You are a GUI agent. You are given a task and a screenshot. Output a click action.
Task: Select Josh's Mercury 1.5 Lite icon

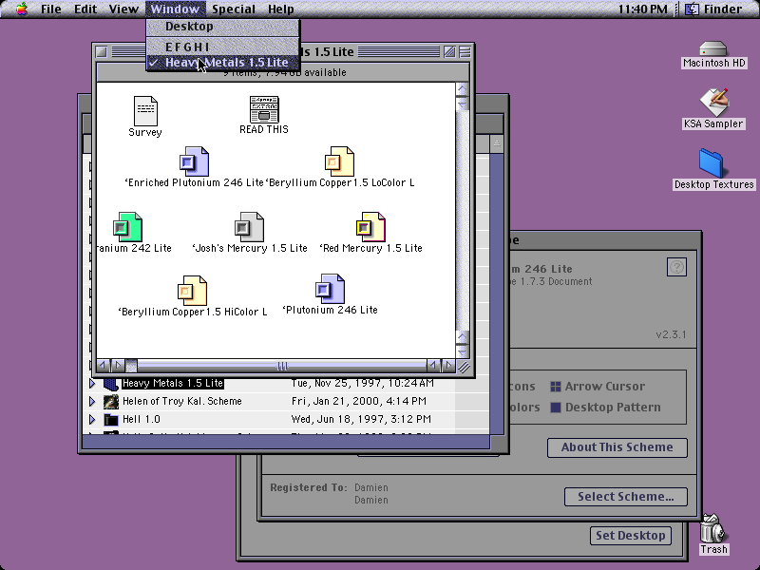249,227
